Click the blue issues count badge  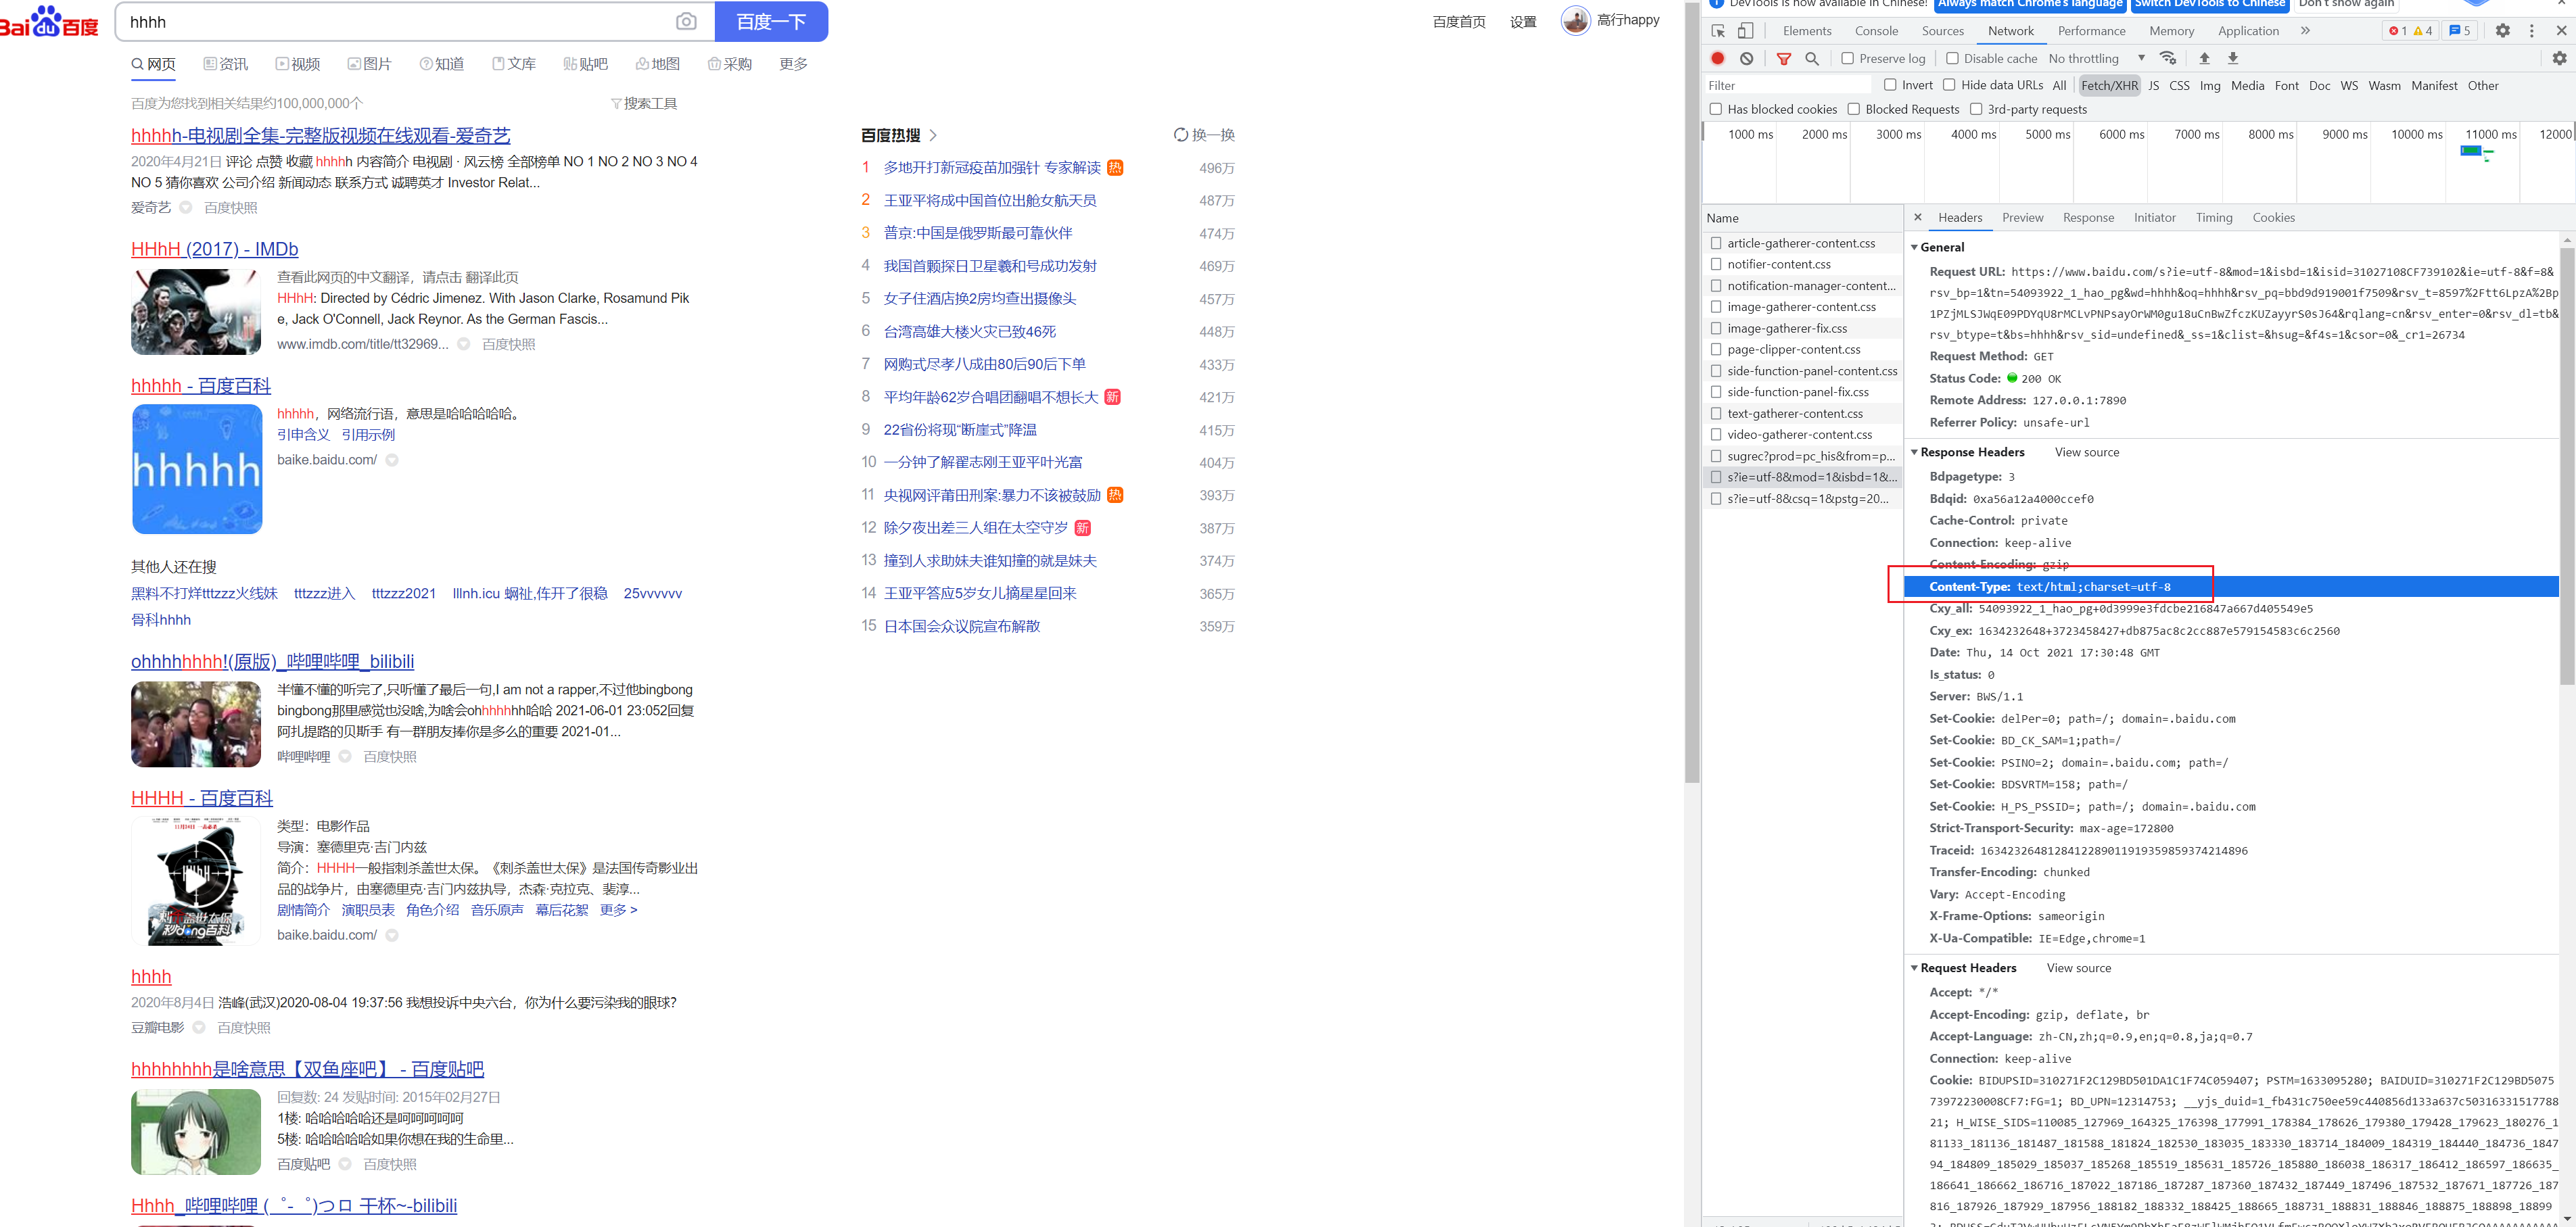(x=2459, y=31)
